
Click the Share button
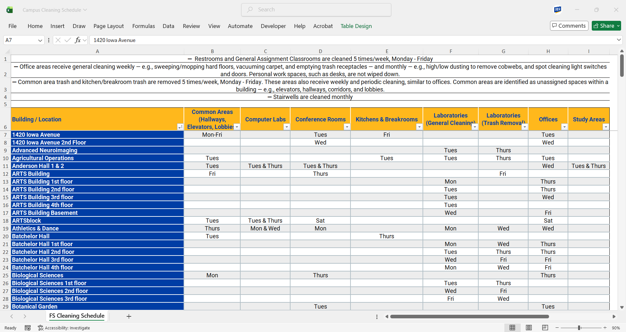606,26
